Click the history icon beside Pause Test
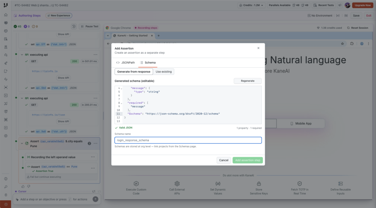Screen dimensions: 376x208 click(x=74, y=26)
